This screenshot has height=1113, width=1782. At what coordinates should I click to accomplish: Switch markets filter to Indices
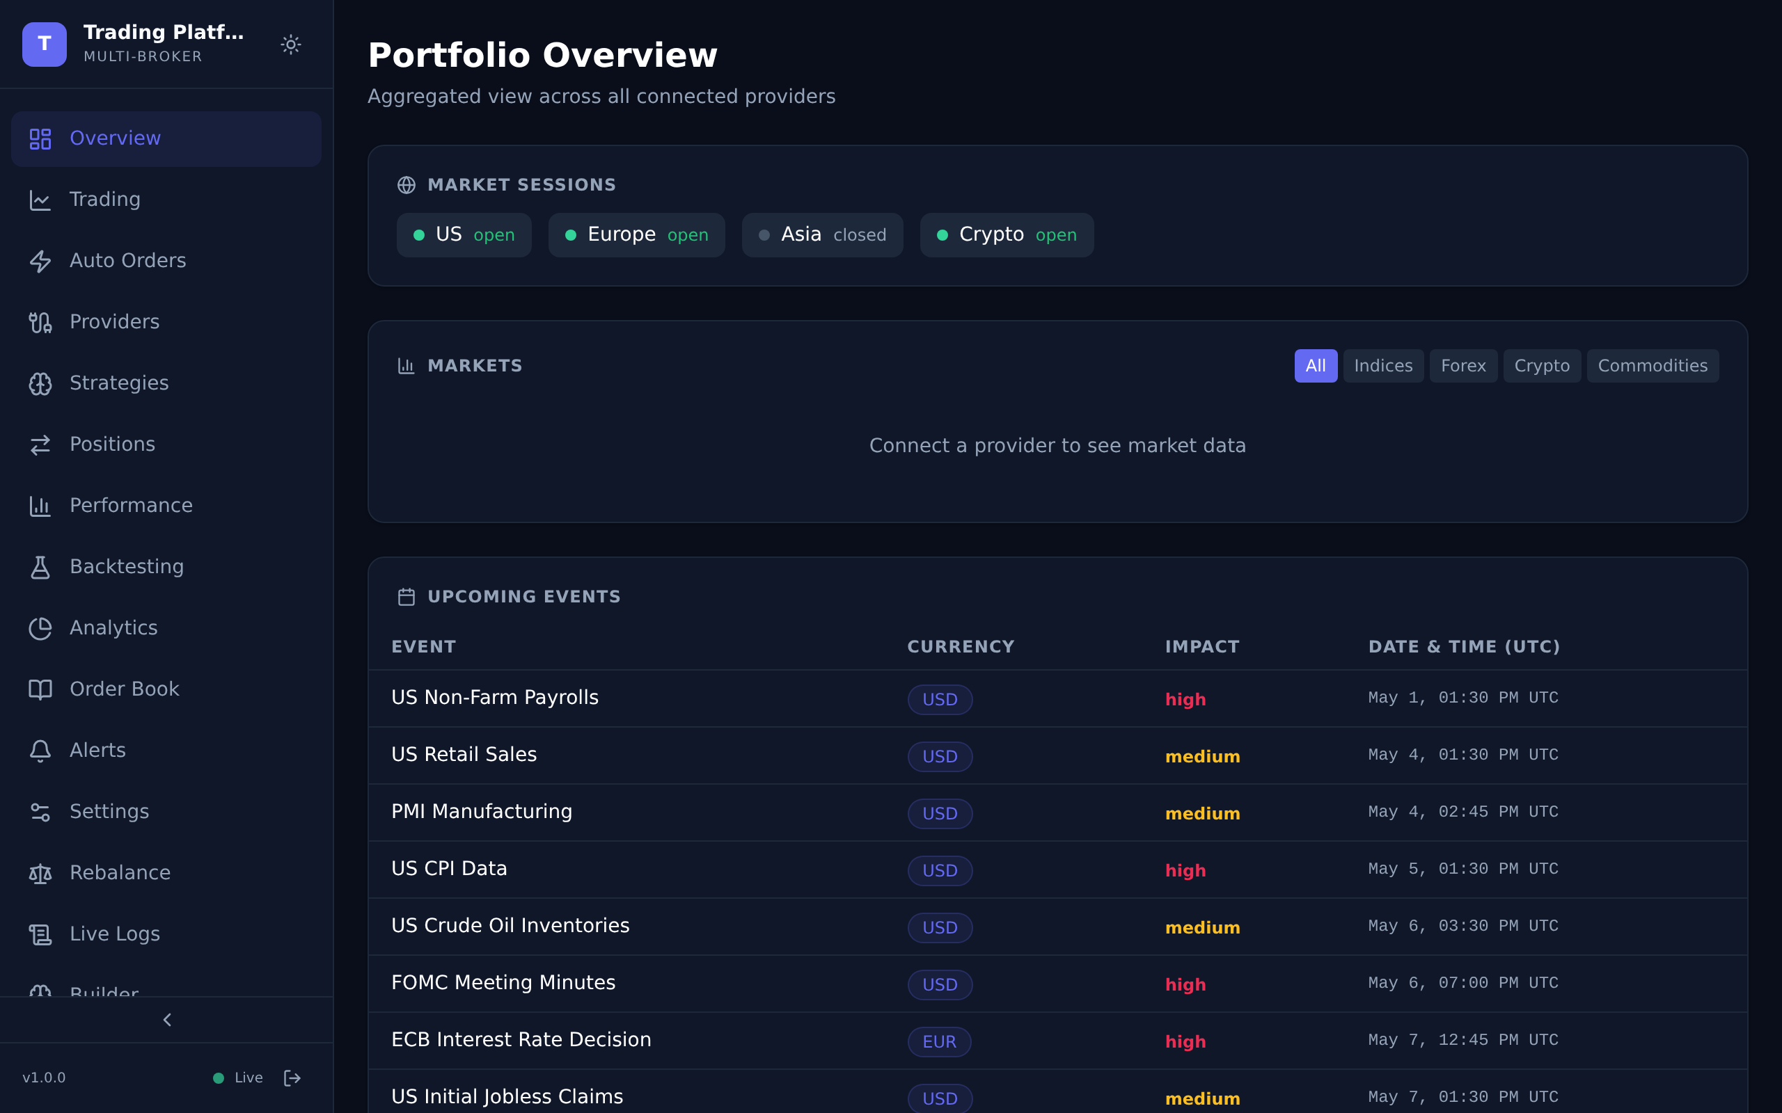tap(1383, 366)
